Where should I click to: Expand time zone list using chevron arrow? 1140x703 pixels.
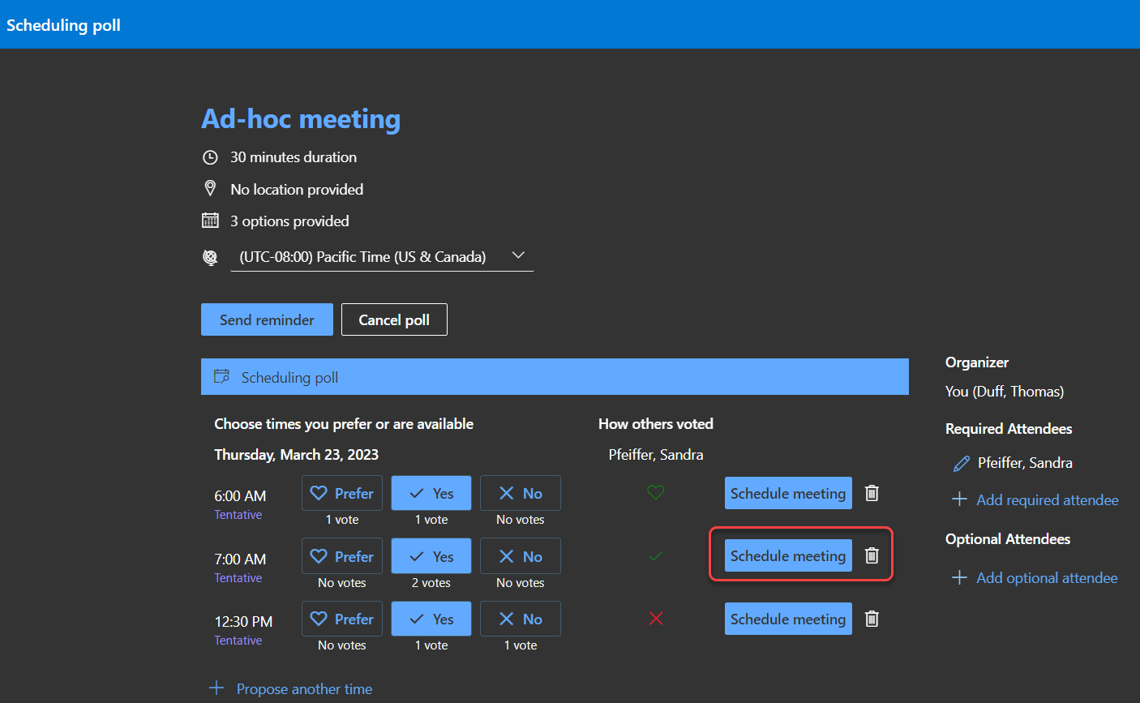[518, 255]
